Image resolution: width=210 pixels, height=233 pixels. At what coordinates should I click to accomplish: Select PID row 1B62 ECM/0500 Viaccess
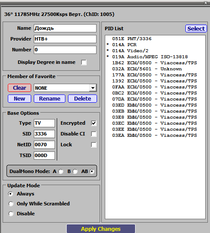pyautogui.click(x=155, y=63)
